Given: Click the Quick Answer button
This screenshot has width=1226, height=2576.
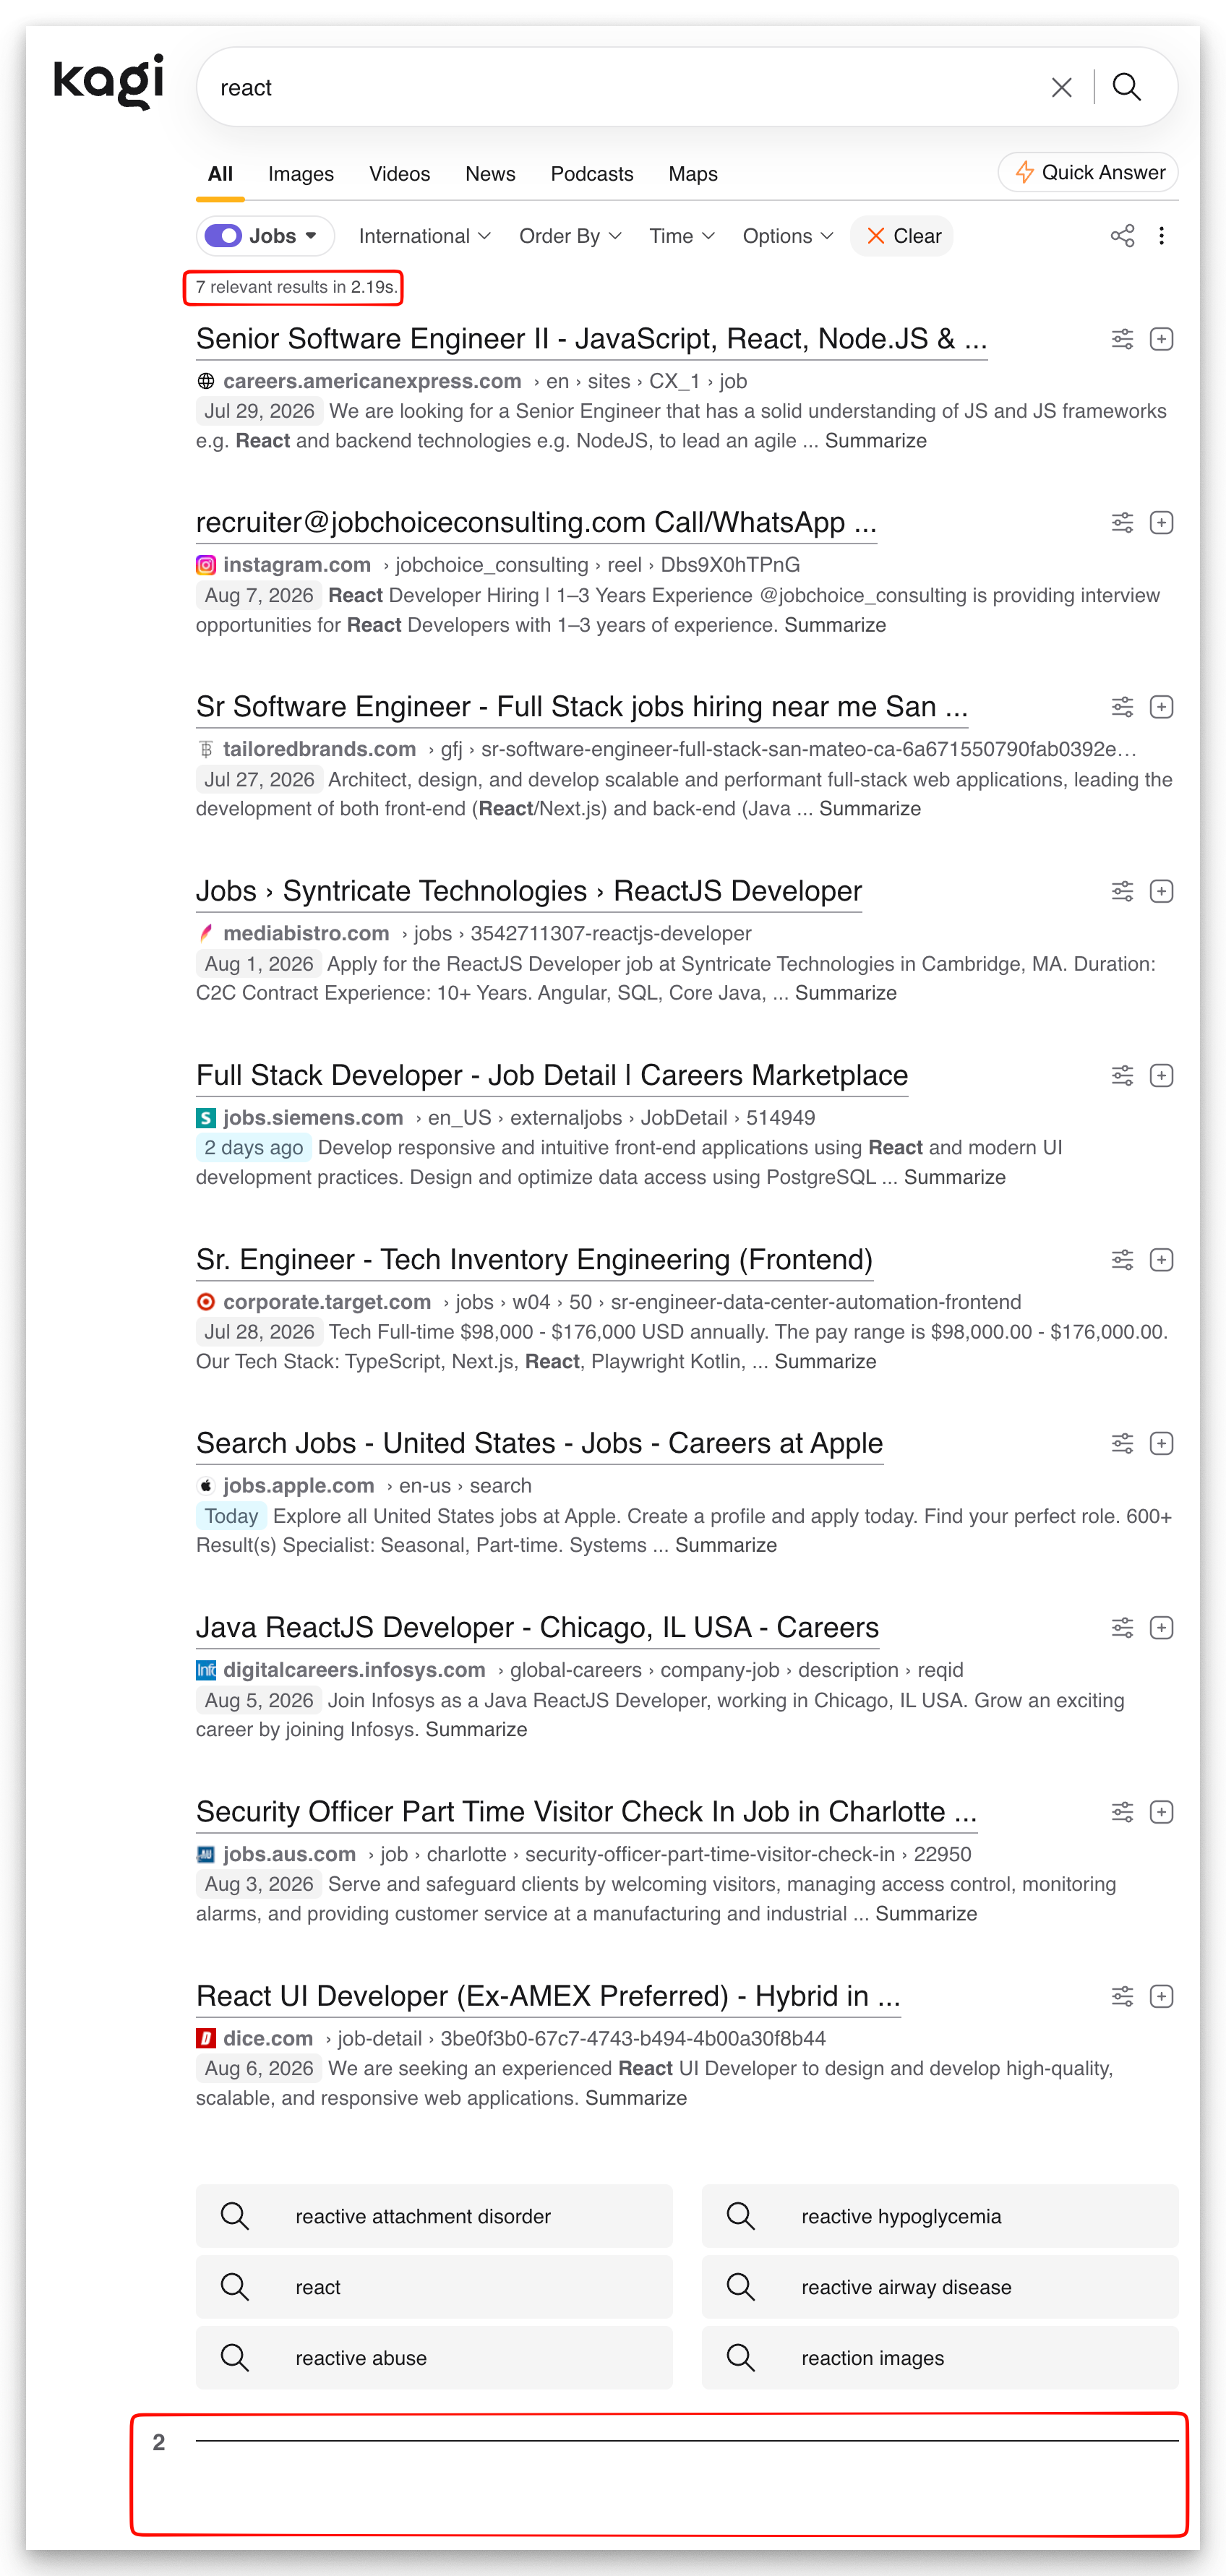Looking at the screenshot, I should pyautogui.click(x=1088, y=172).
